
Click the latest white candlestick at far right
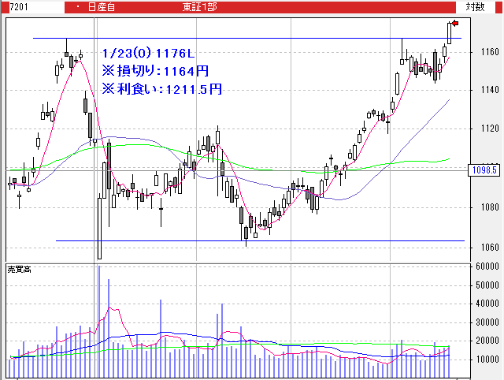pos(450,33)
